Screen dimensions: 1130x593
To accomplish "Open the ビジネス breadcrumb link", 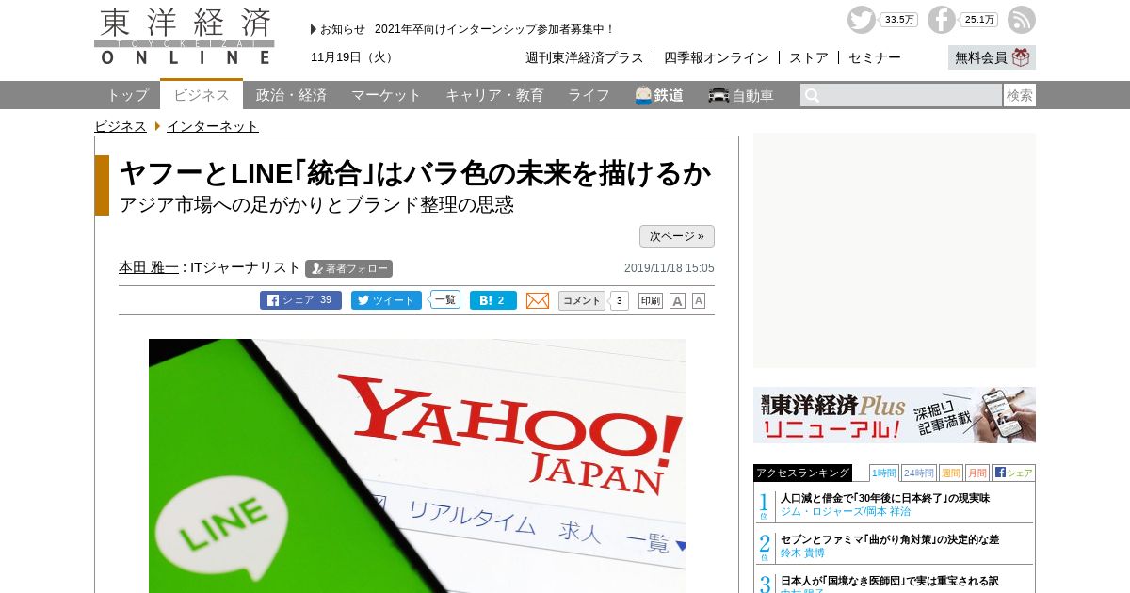I will click(121, 126).
